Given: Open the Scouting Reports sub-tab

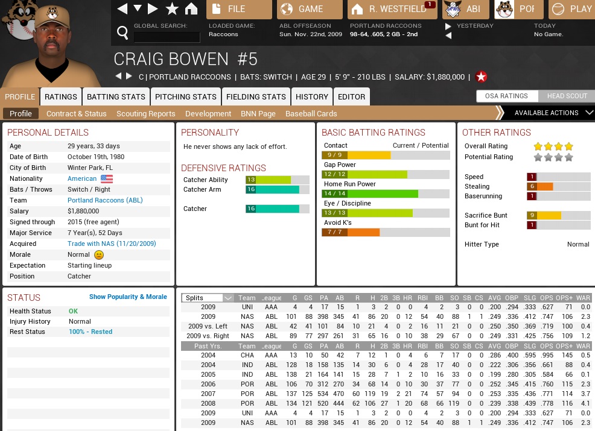Looking at the screenshot, I should 145,113.
